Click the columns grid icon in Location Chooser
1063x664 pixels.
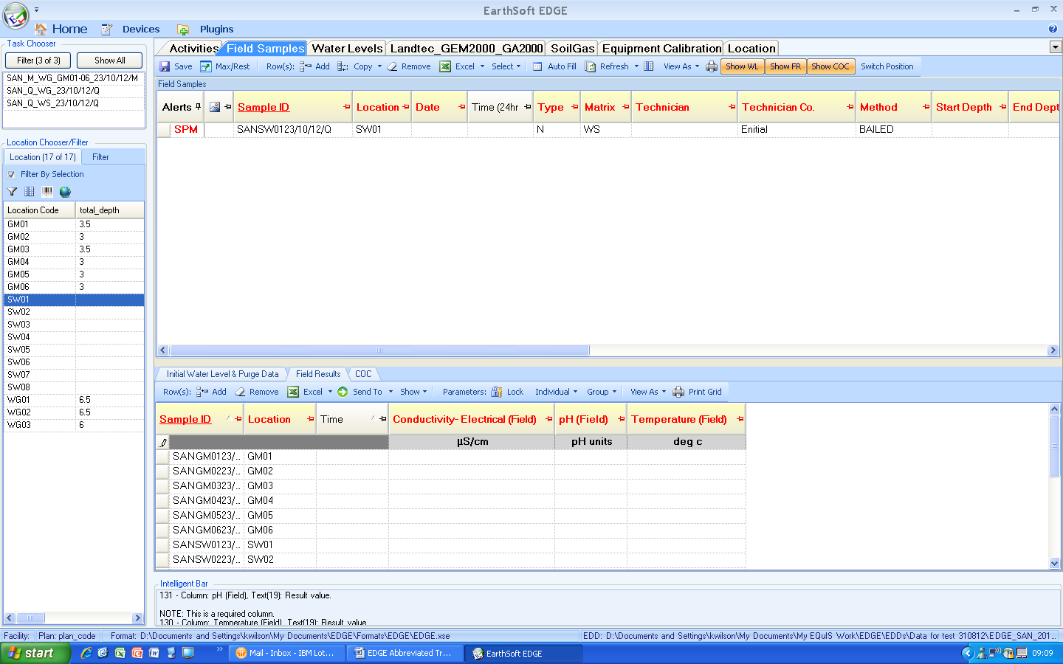30,192
